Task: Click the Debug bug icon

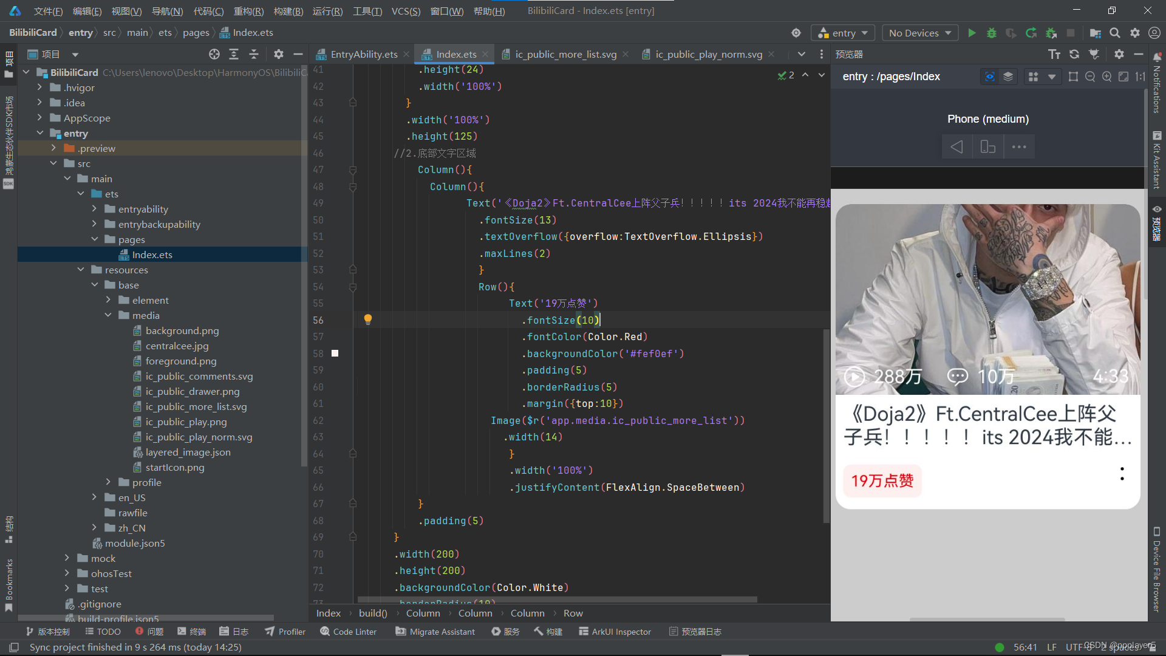Action: coord(992,33)
